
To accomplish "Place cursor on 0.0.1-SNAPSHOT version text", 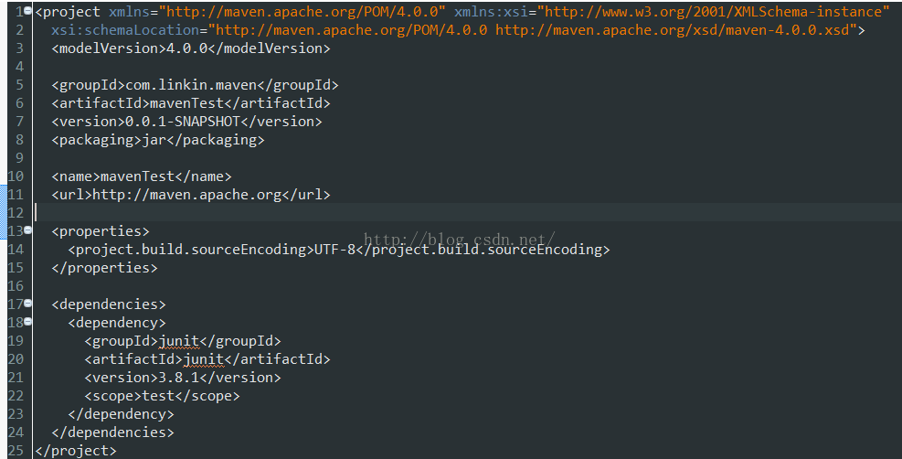I will coord(183,122).
